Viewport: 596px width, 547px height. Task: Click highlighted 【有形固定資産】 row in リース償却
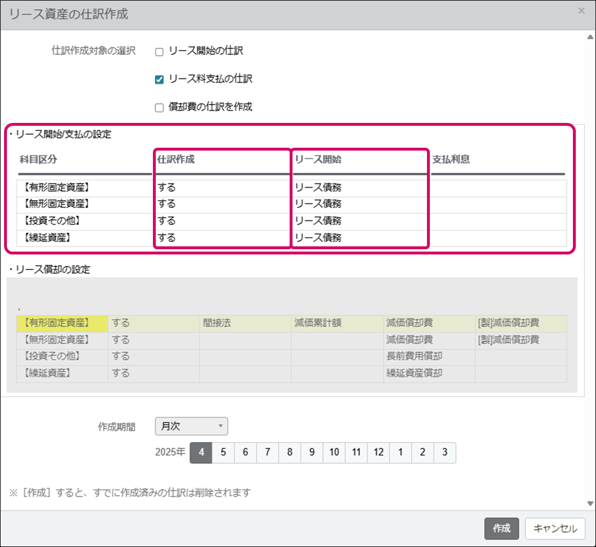pyautogui.click(x=62, y=323)
